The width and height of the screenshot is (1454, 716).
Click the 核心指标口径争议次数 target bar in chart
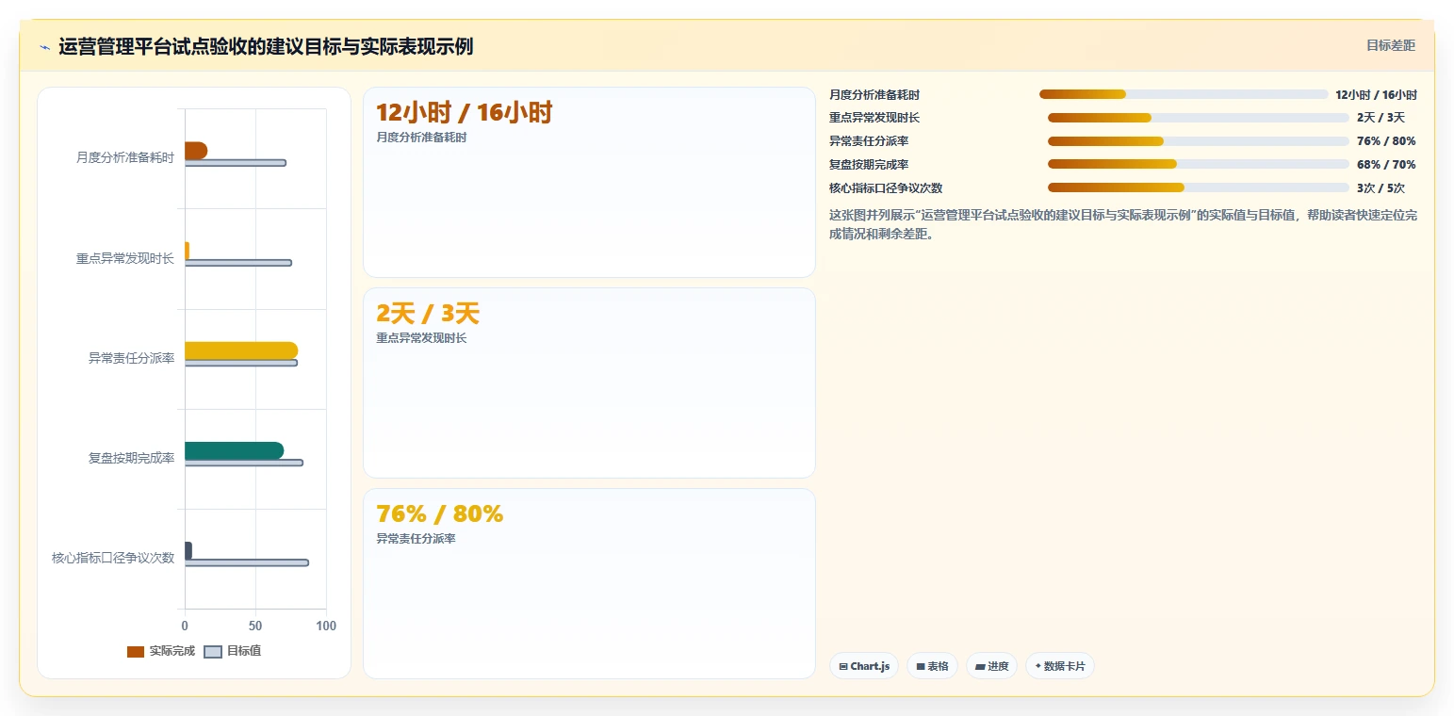point(246,562)
